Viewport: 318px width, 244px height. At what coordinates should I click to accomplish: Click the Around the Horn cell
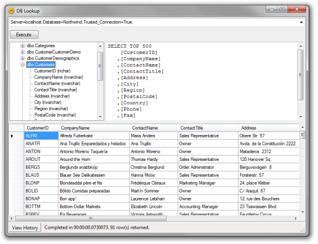(x=94, y=160)
